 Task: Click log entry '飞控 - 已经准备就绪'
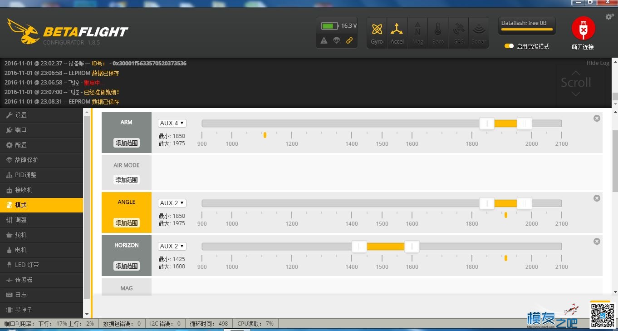click(62, 92)
